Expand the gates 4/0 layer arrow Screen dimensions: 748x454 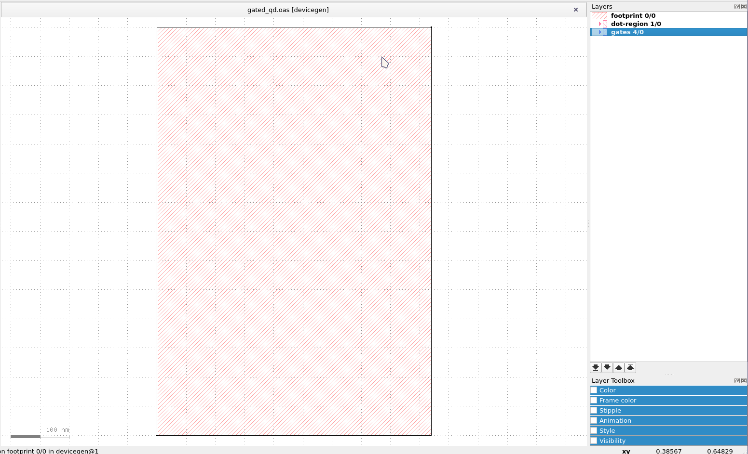[x=600, y=32]
